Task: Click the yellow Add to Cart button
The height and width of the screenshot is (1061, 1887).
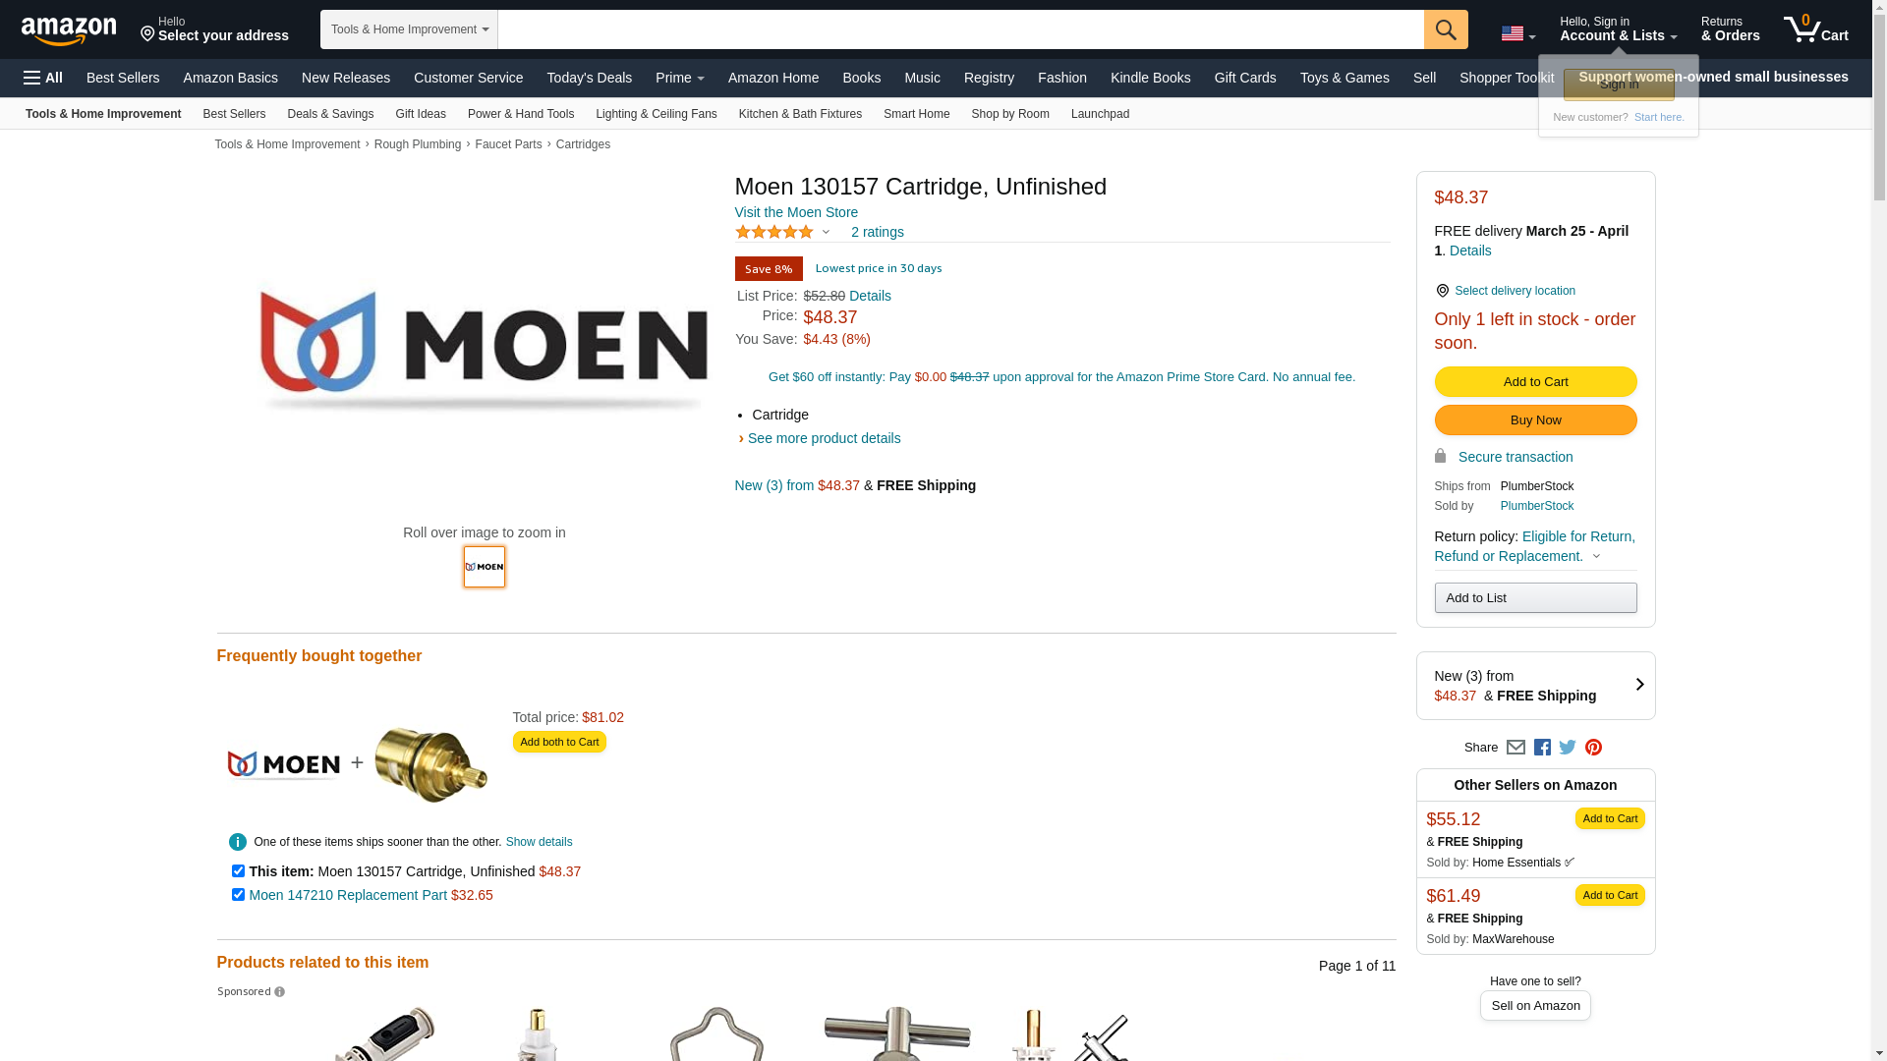Action: coord(1535,381)
